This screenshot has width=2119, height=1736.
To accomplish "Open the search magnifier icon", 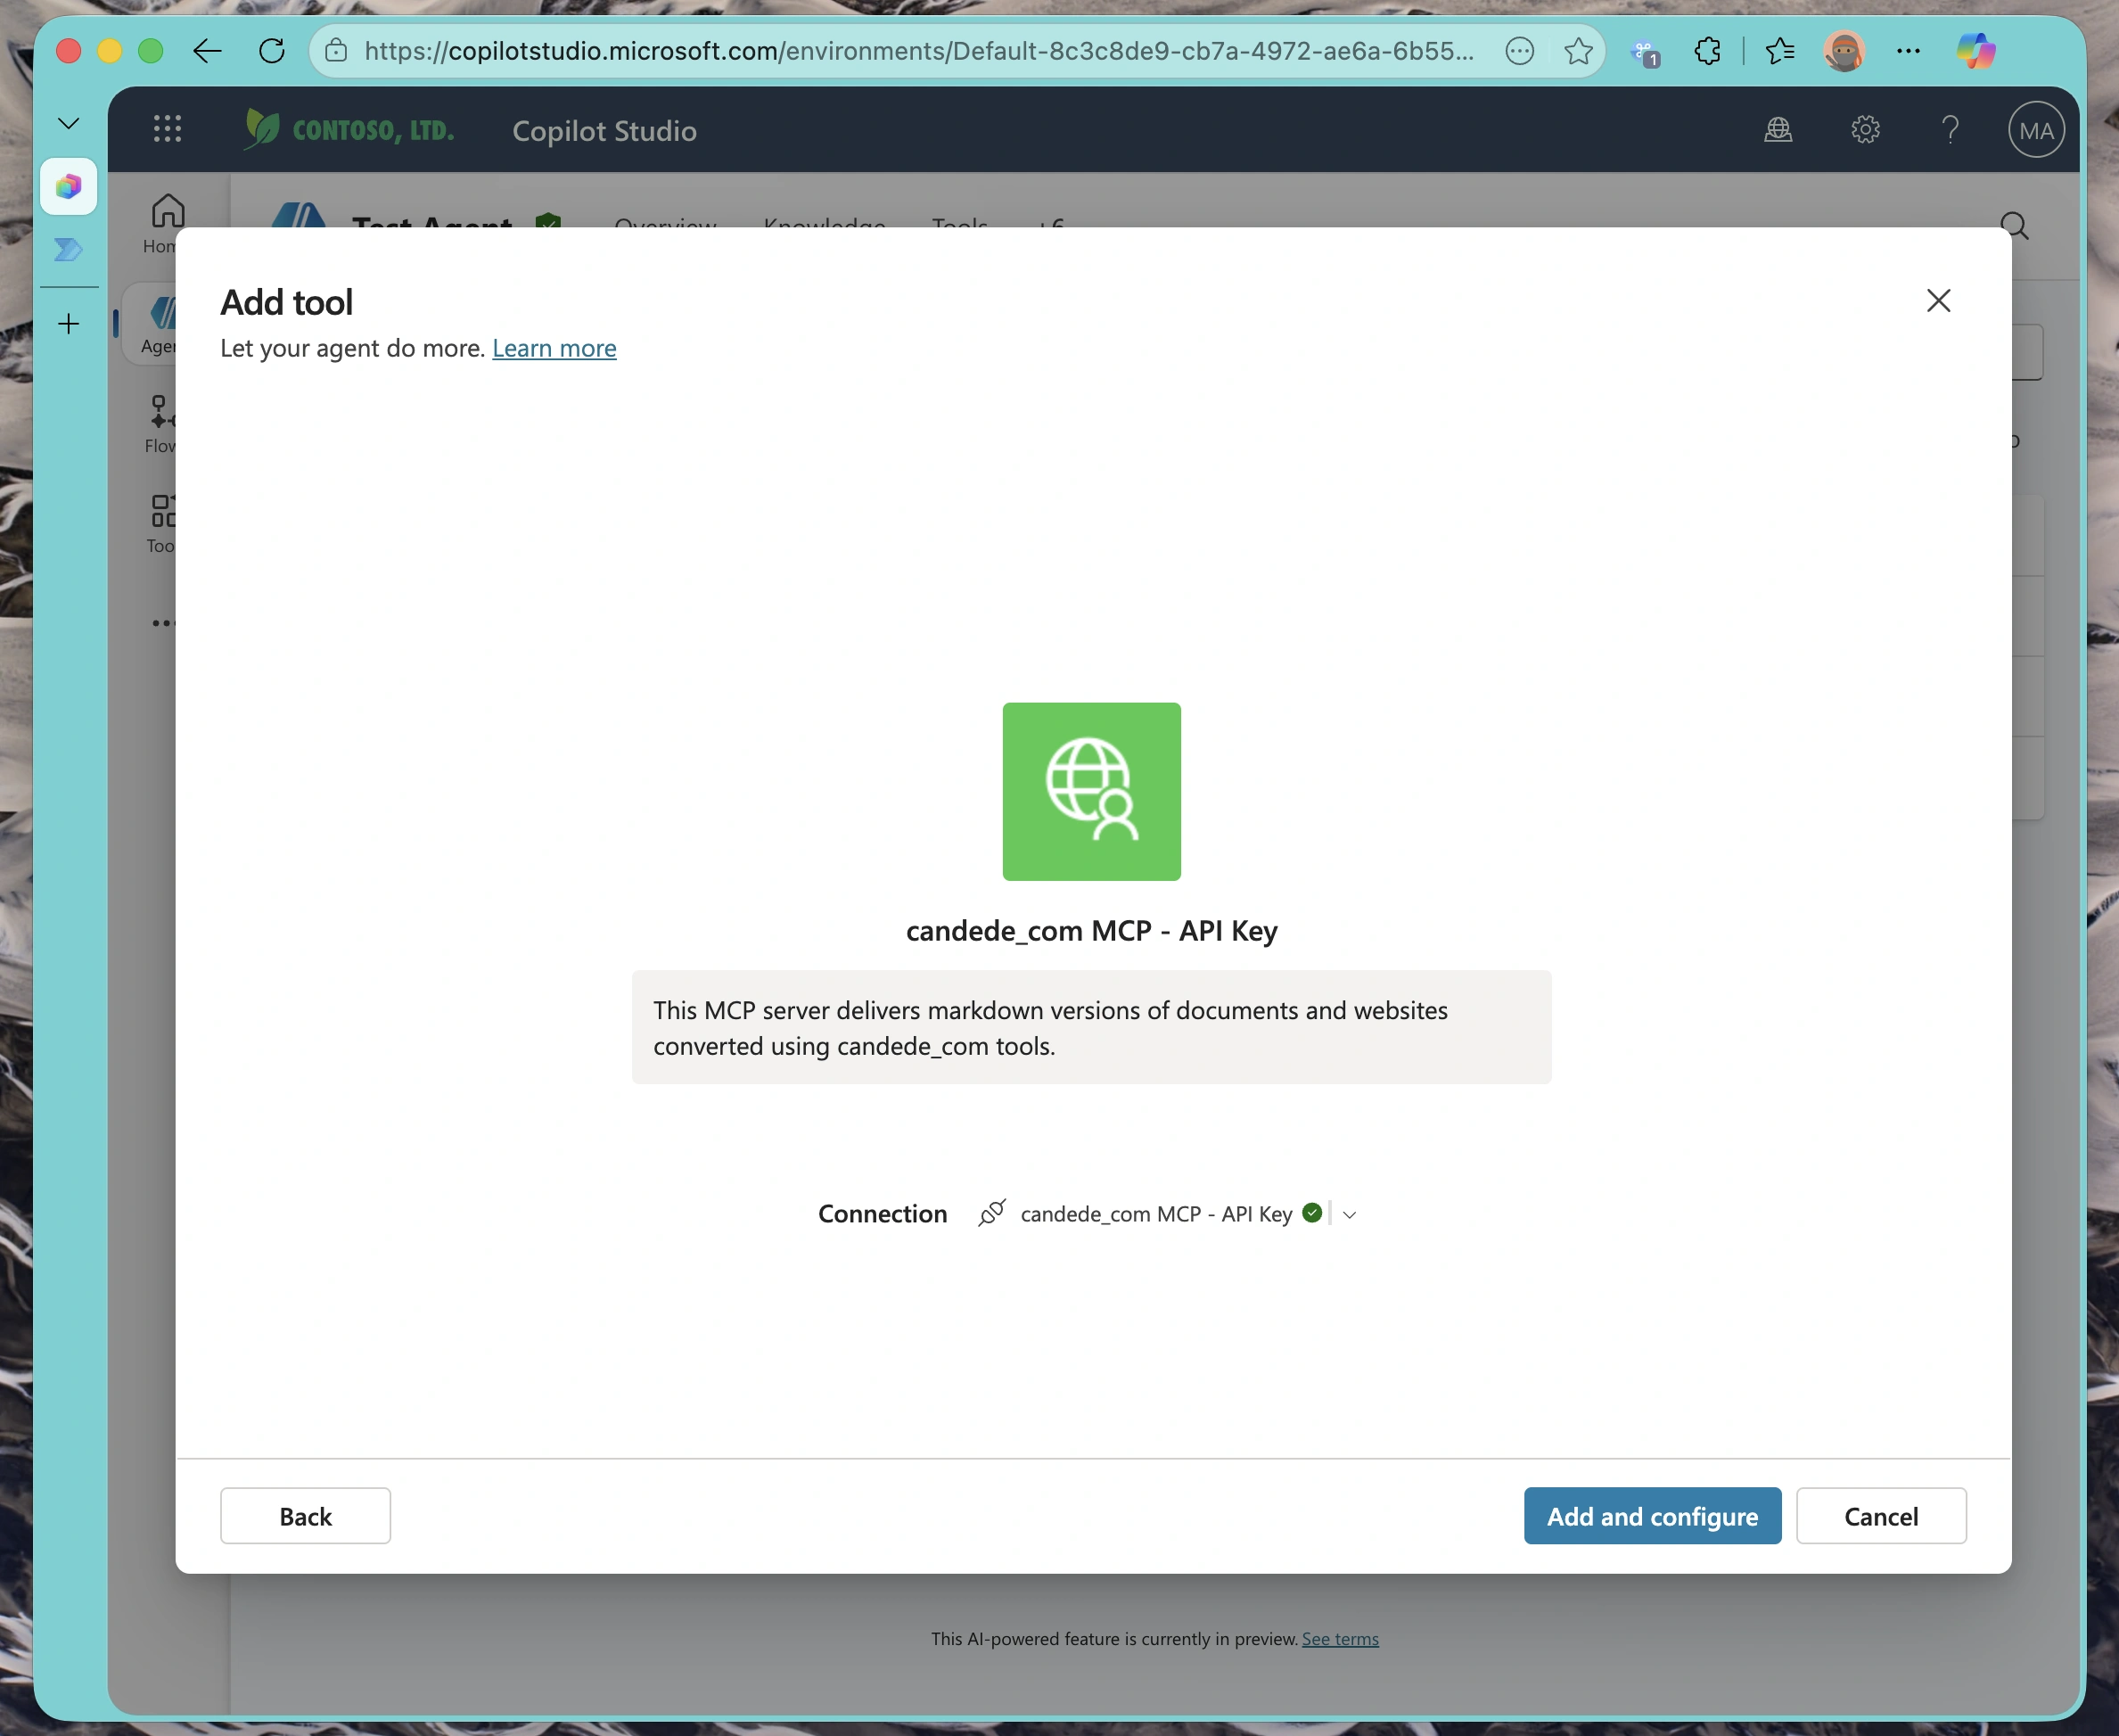I will 2014,225.
